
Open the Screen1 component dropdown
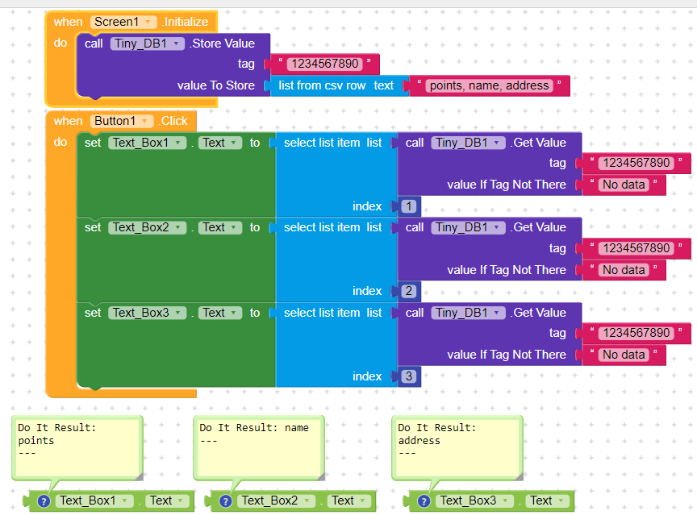tap(123, 22)
